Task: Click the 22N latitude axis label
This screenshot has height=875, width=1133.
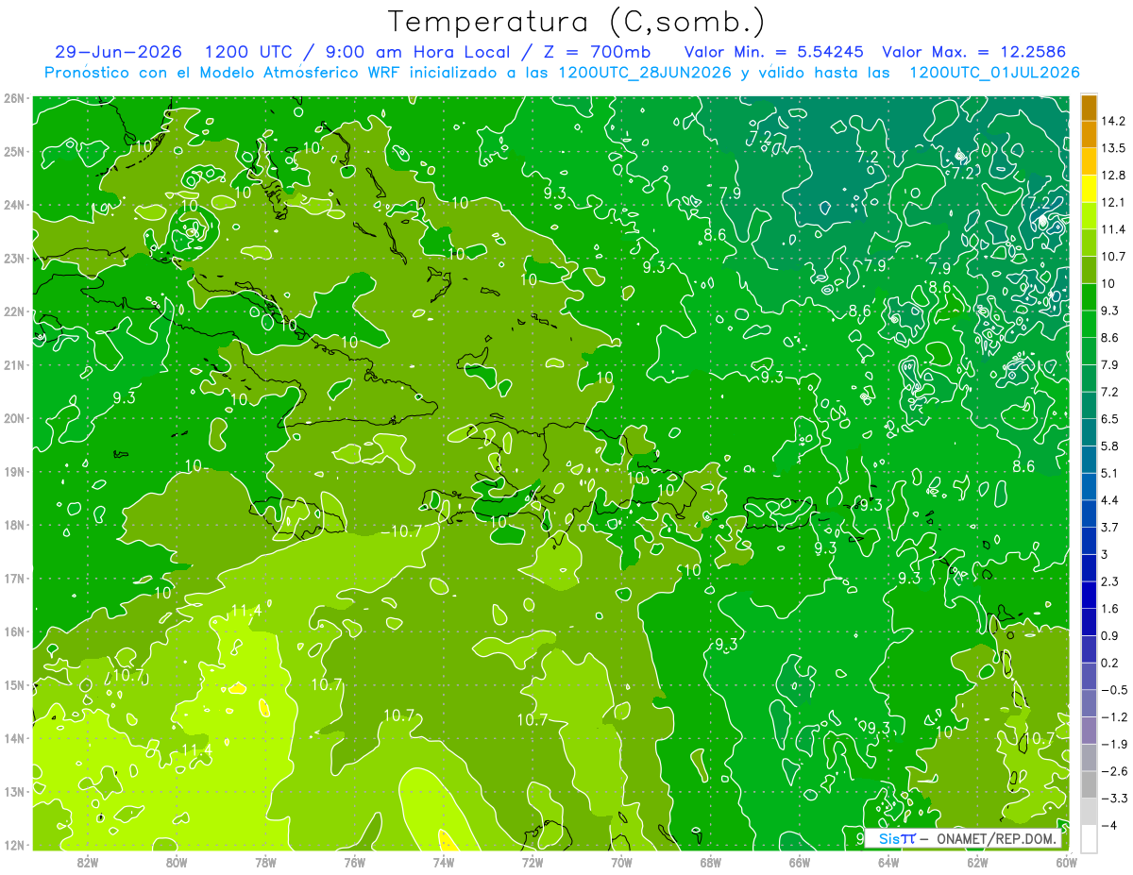Action: pos(15,311)
